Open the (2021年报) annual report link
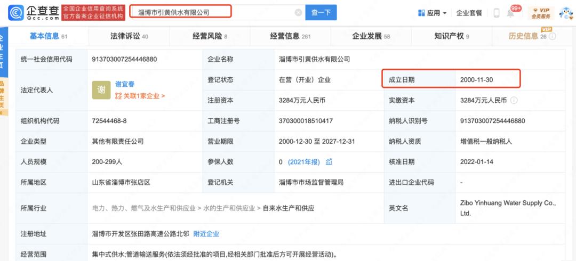The height and width of the screenshot is (261, 576). (x=304, y=162)
